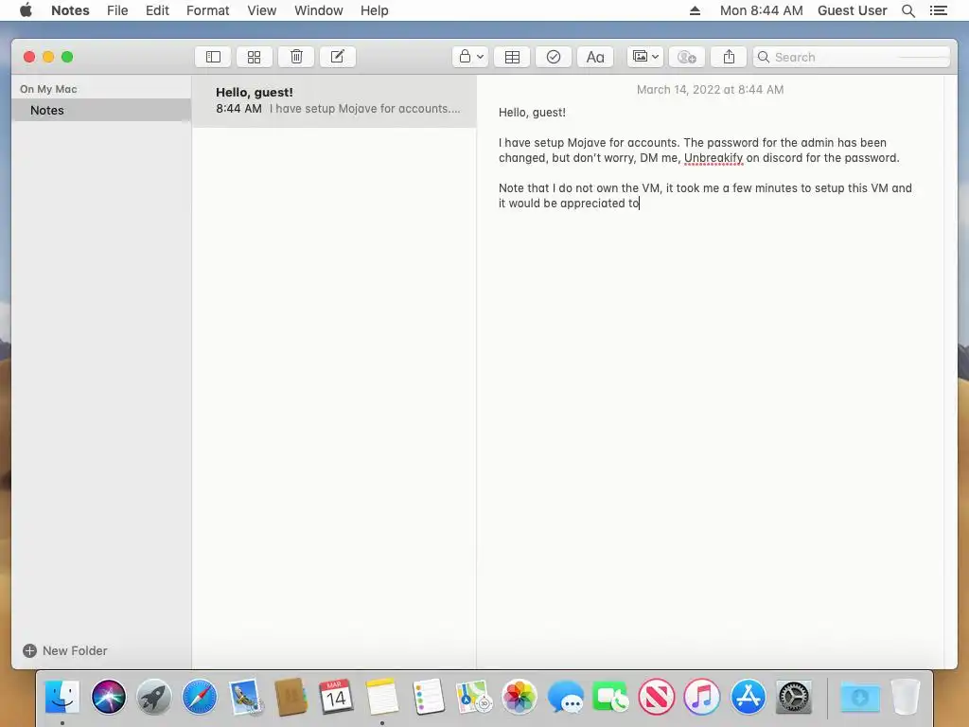The width and height of the screenshot is (969, 727).
Task: Open App Store from the Dock
Action: [x=748, y=697]
